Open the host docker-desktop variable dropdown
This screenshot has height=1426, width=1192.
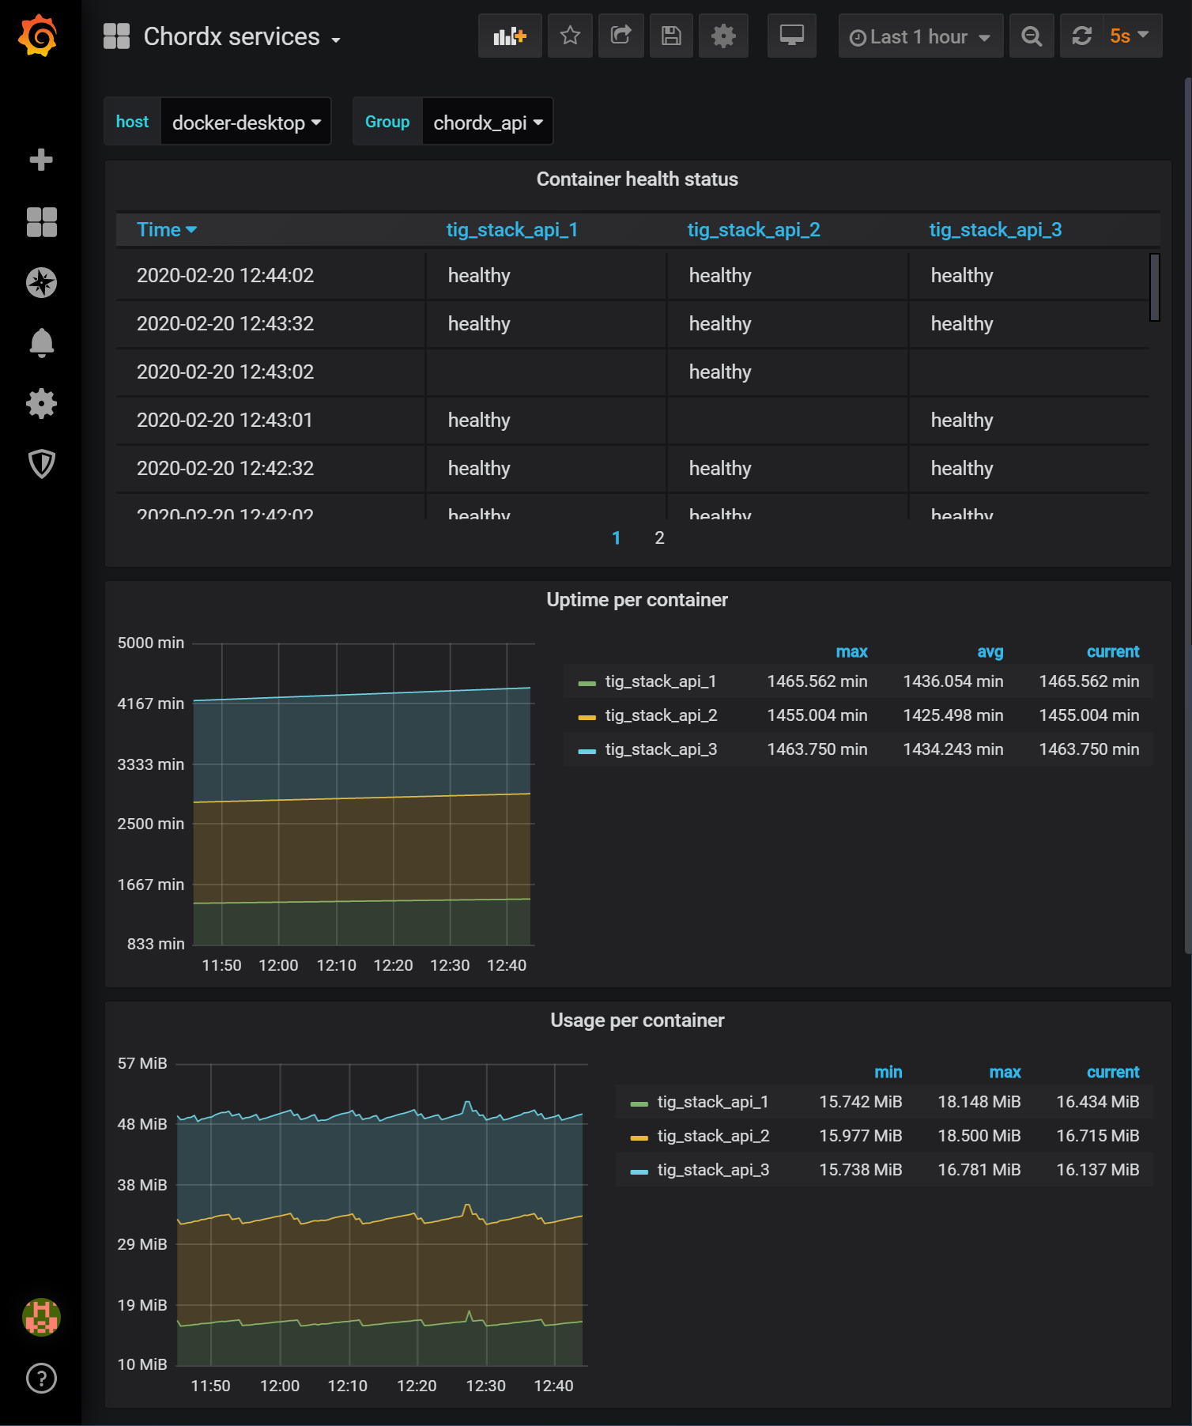246,123
